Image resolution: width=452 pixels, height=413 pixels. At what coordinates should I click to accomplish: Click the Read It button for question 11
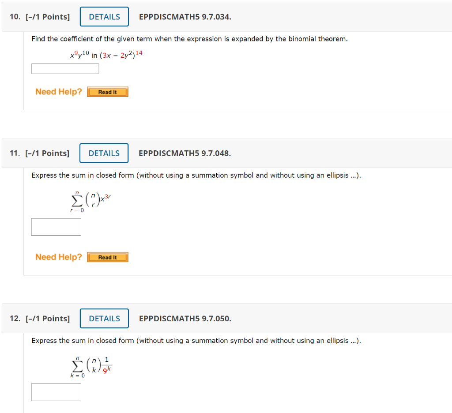pyautogui.click(x=107, y=257)
